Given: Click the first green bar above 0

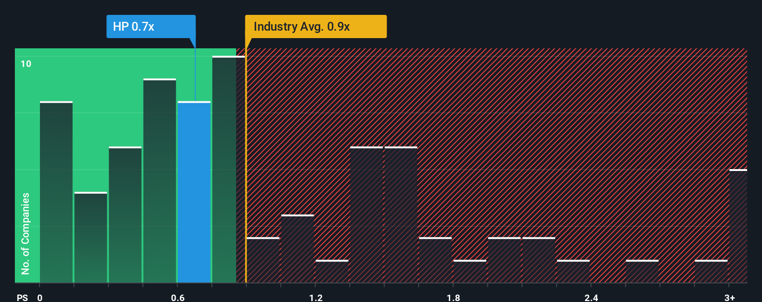Looking at the screenshot, I should click(56, 192).
